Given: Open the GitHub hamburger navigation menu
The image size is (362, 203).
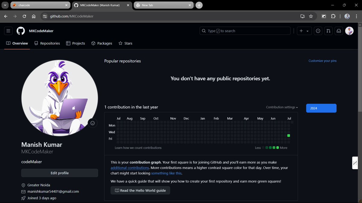Looking at the screenshot, I should click(x=8, y=31).
